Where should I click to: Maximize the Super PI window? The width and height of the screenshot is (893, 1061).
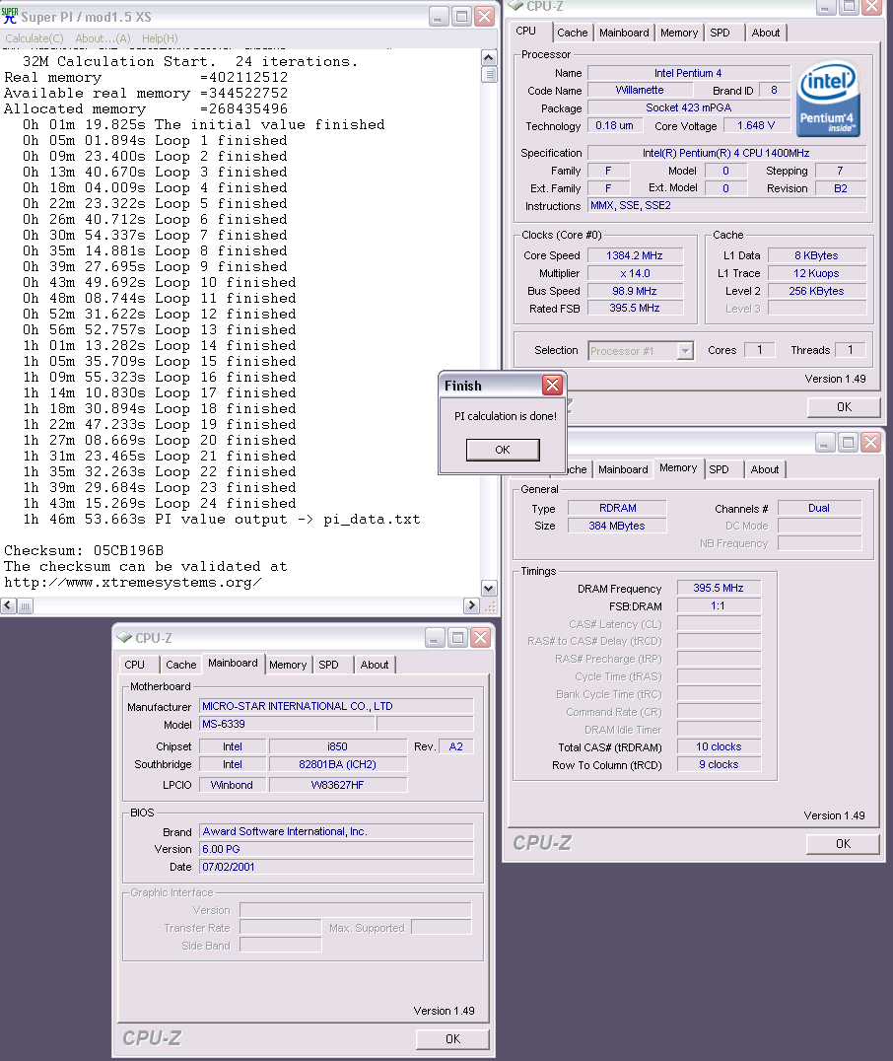tap(461, 16)
